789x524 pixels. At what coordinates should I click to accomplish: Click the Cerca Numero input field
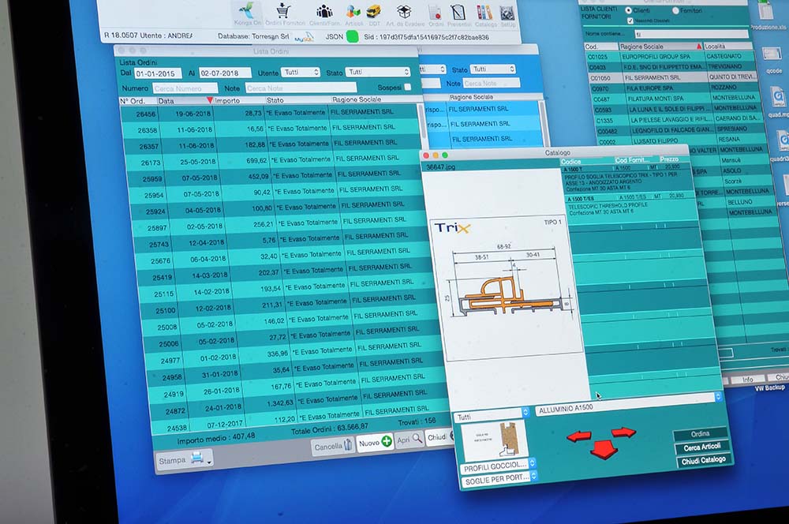pyautogui.click(x=184, y=88)
